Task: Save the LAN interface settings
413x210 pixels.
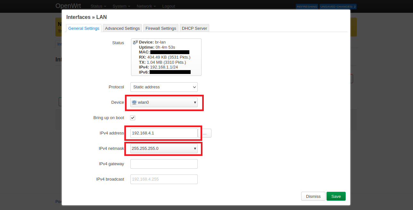Action: [x=336, y=196]
